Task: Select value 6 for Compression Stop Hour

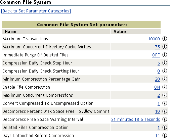Action: [x=159, y=63]
